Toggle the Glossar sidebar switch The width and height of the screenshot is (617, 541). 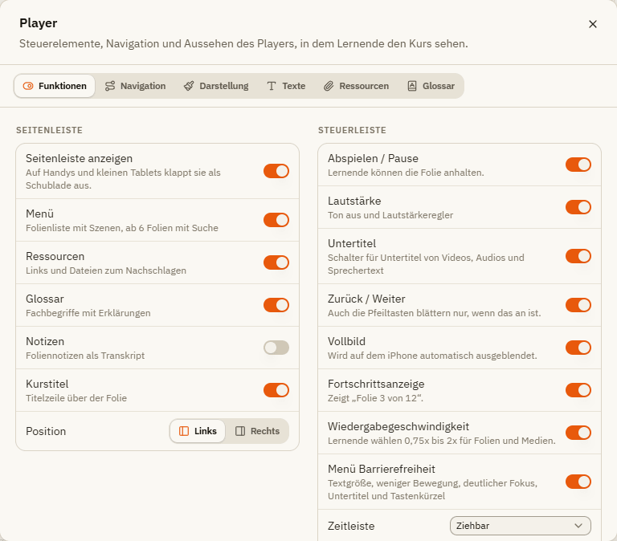[x=276, y=305]
